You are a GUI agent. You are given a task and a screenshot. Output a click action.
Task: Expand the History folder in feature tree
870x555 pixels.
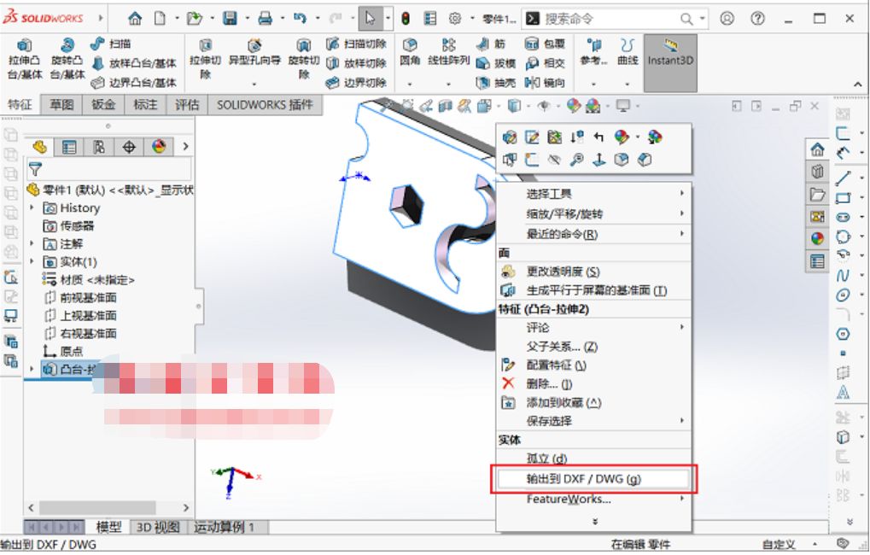33,207
